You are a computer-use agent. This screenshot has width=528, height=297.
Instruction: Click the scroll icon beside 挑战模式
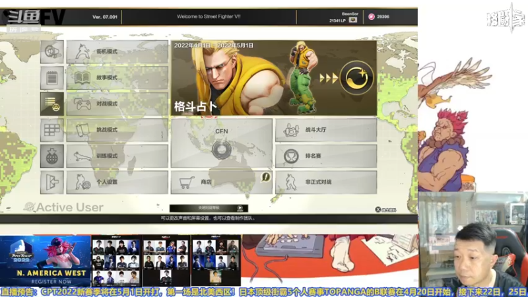(x=82, y=130)
